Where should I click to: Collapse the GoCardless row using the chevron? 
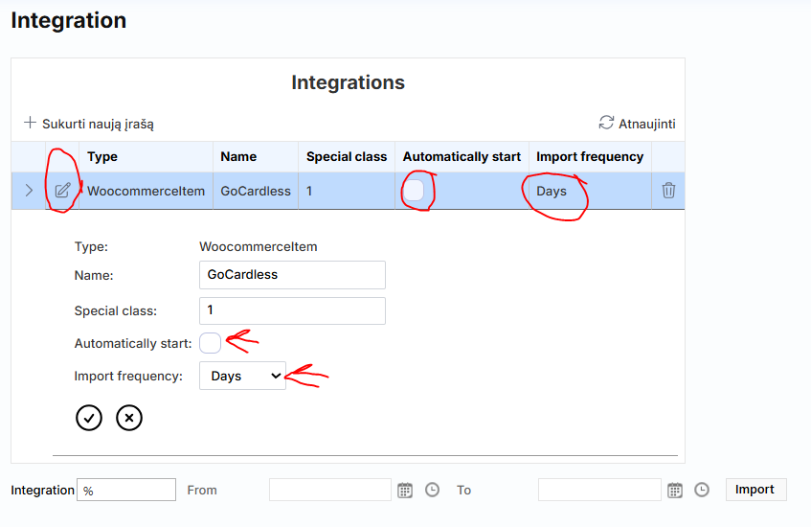(29, 191)
